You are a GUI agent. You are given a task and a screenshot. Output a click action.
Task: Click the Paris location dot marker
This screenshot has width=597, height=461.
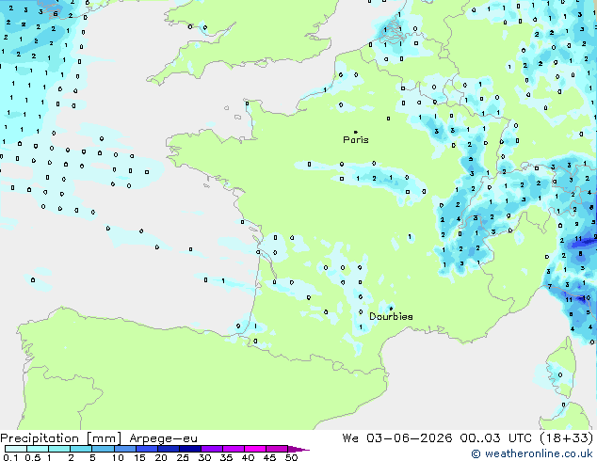[356, 132]
